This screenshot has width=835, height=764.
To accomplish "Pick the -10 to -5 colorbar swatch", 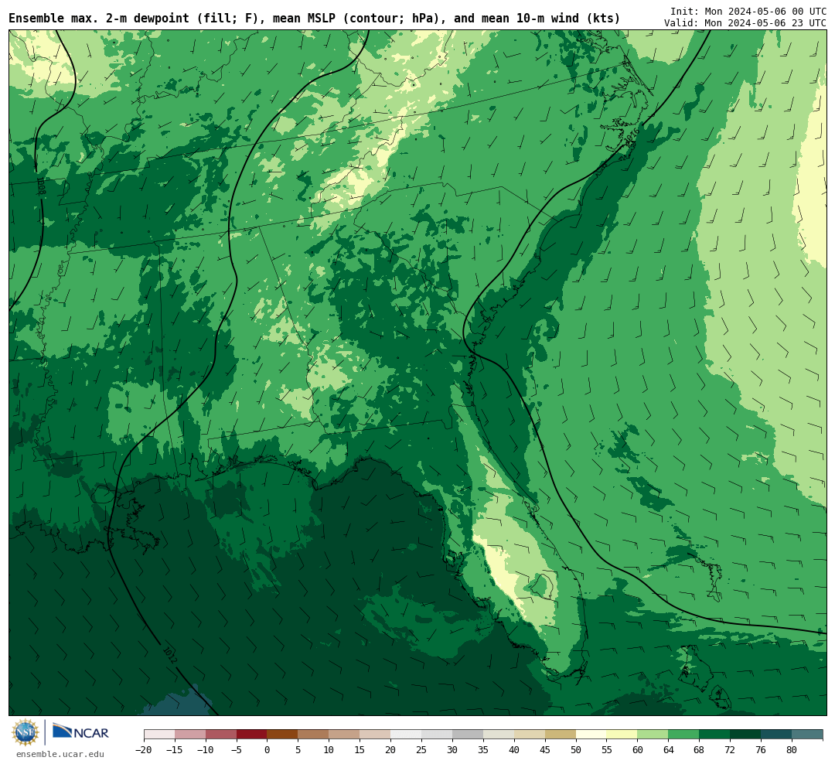I will coord(221,735).
